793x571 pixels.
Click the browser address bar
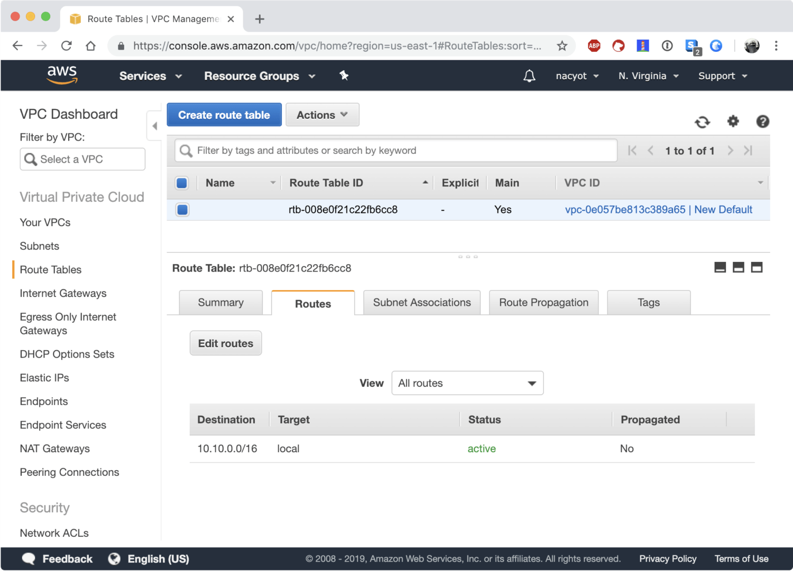click(x=337, y=46)
